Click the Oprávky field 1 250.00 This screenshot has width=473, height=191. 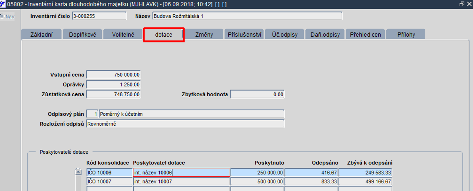click(x=113, y=85)
